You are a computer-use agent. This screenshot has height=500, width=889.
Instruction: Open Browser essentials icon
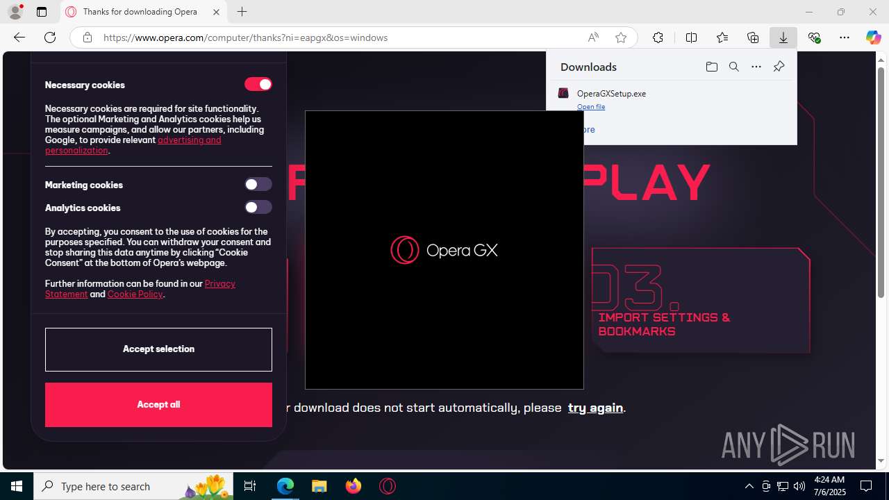click(814, 37)
